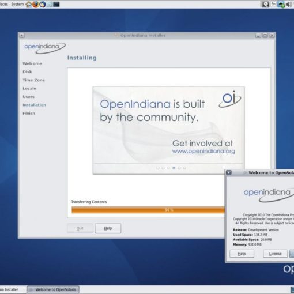Open the System menu
This screenshot has width=294, height=294.
pyautogui.click(x=17, y=4)
